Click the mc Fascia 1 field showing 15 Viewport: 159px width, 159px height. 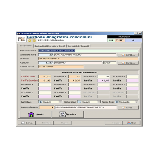pos(74,77)
